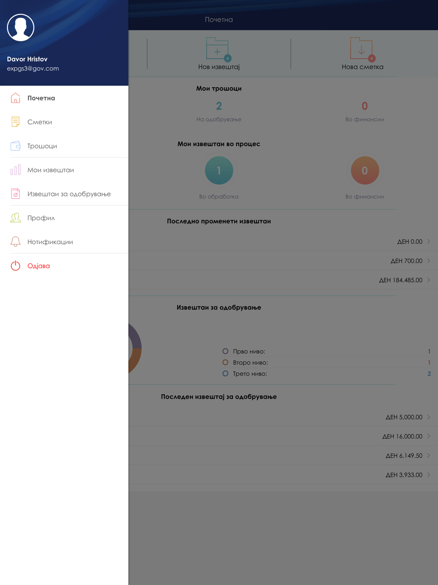The width and height of the screenshot is (438, 585).
Task: Open the ДЕН 6,149.50 row chevron
Action: (x=428, y=456)
